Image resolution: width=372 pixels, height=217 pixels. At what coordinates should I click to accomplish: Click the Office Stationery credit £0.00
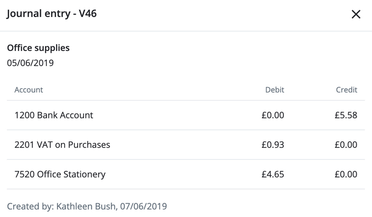coord(346,174)
